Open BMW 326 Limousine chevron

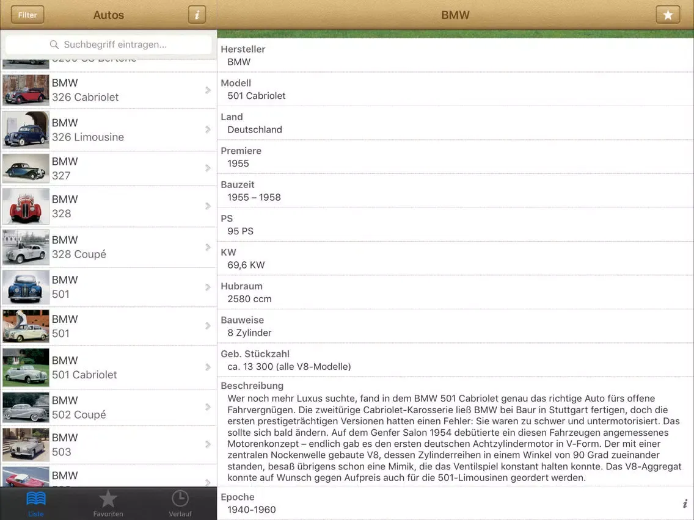click(x=208, y=129)
